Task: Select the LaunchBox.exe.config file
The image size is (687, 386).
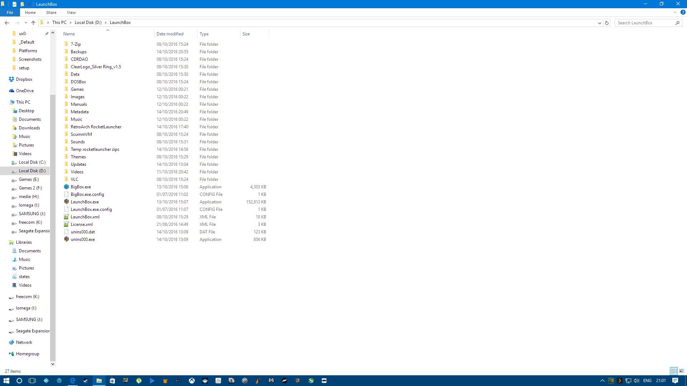Action: [x=91, y=209]
